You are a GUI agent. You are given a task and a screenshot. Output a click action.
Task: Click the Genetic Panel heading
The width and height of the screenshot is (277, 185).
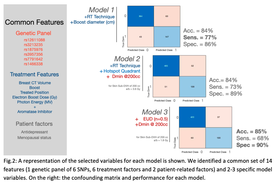tap(33, 33)
